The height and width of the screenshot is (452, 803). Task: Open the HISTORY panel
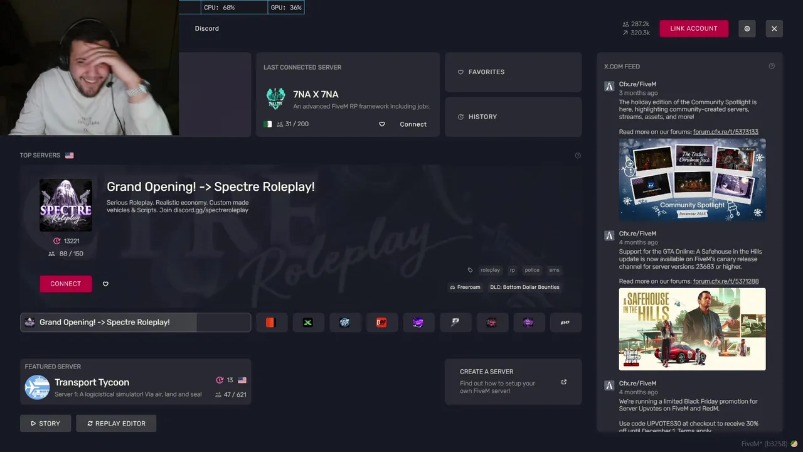click(x=513, y=117)
